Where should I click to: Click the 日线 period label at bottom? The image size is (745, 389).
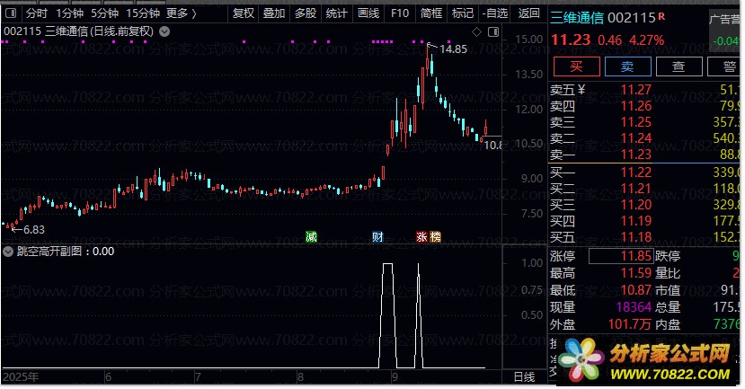[524, 377]
